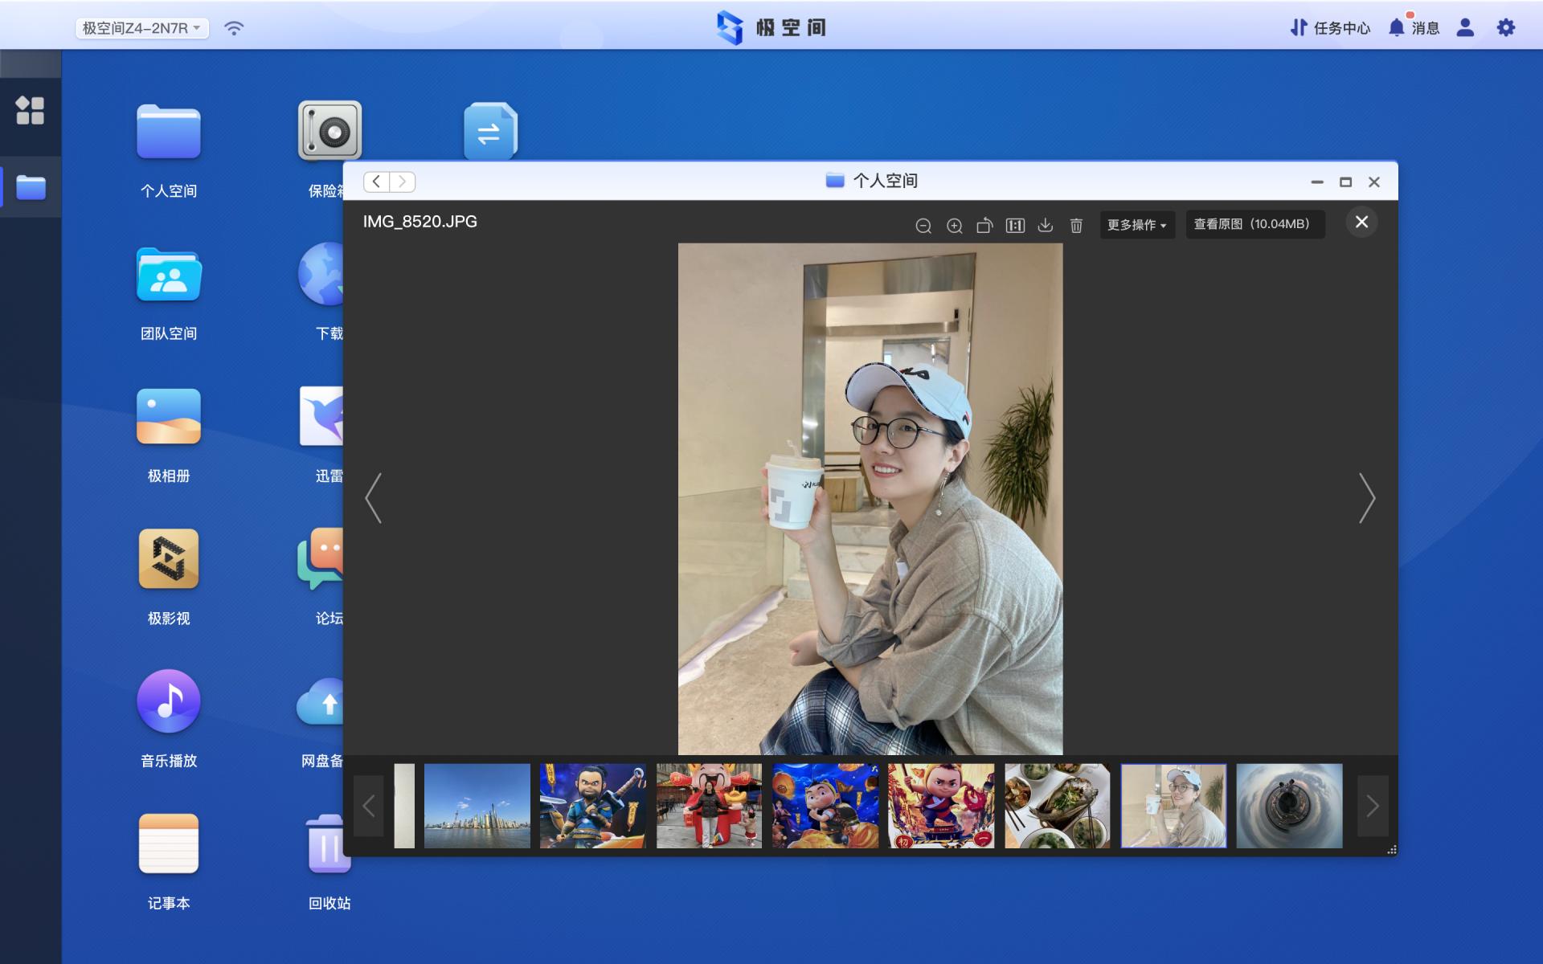Go back in 个人空间 window

click(376, 182)
